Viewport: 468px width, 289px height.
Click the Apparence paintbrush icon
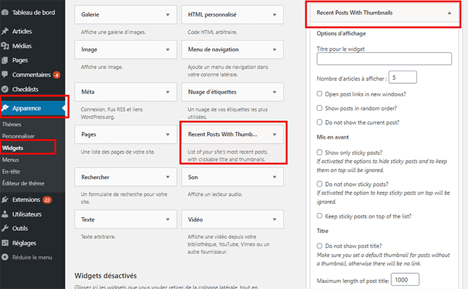coord(5,108)
